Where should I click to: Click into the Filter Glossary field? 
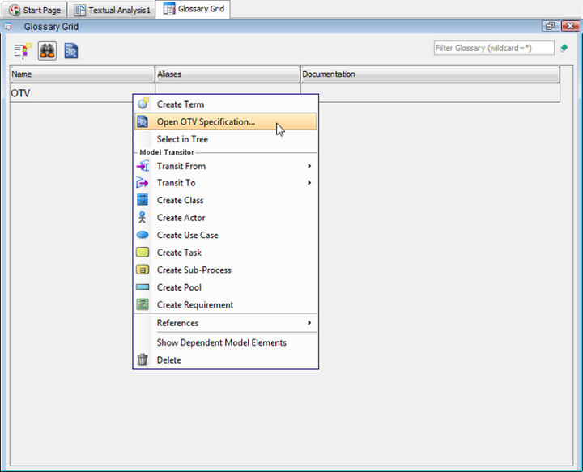pyautogui.click(x=493, y=49)
